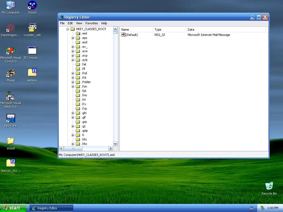Click the tree horizontal scroll right arrow
Screen dimensions: 283x212
point(111,149)
